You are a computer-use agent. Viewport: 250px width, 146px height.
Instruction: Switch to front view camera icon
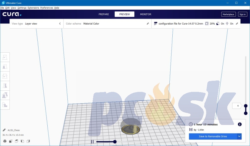(11, 141)
